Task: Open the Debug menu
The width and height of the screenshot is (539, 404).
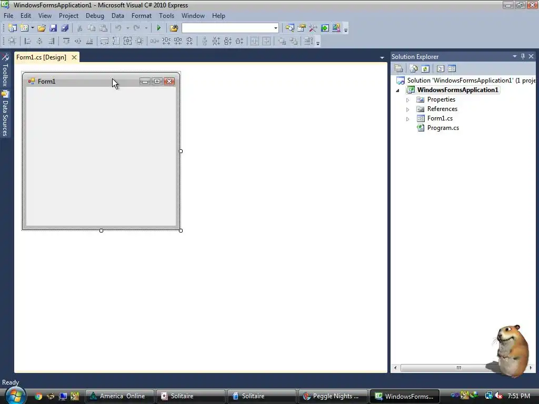Action: point(95,16)
